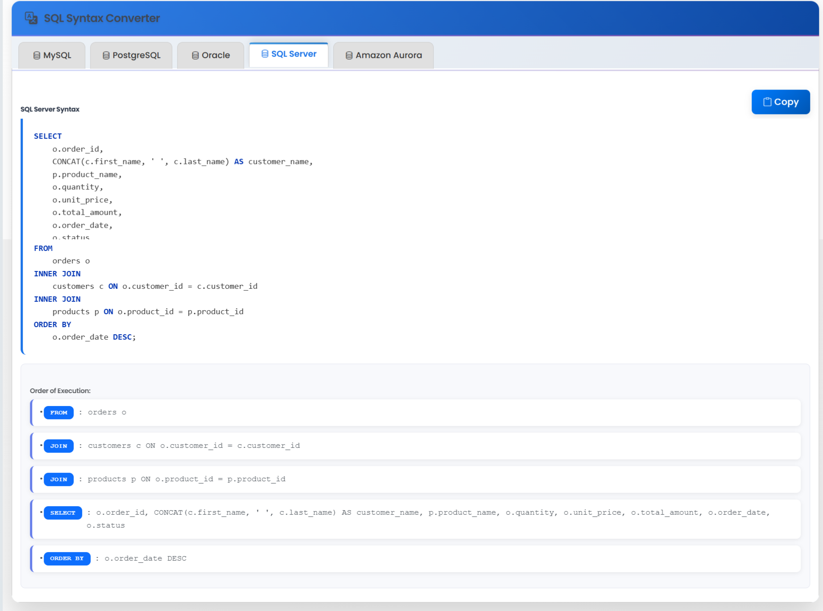The width and height of the screenshot is (823, 611).
Task: Click the CONCAT customer_name code line
Action: (x=182, y=162)
